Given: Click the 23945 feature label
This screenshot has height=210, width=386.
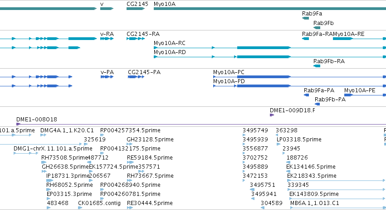Looking at the screenshot, I should pos(292,149).
